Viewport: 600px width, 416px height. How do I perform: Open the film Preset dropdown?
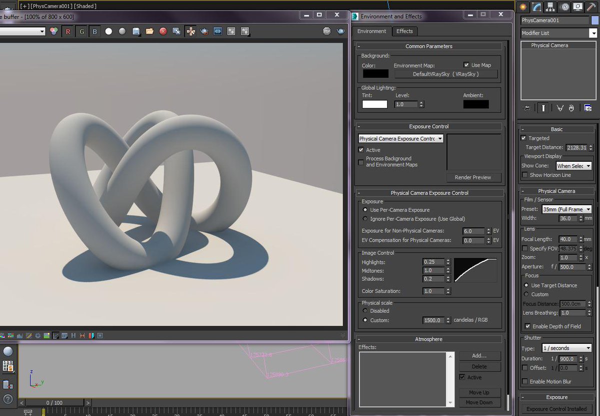[567, 209]
